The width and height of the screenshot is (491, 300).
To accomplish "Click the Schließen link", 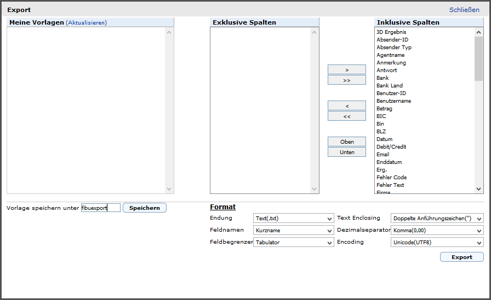I will coord(464,10).
